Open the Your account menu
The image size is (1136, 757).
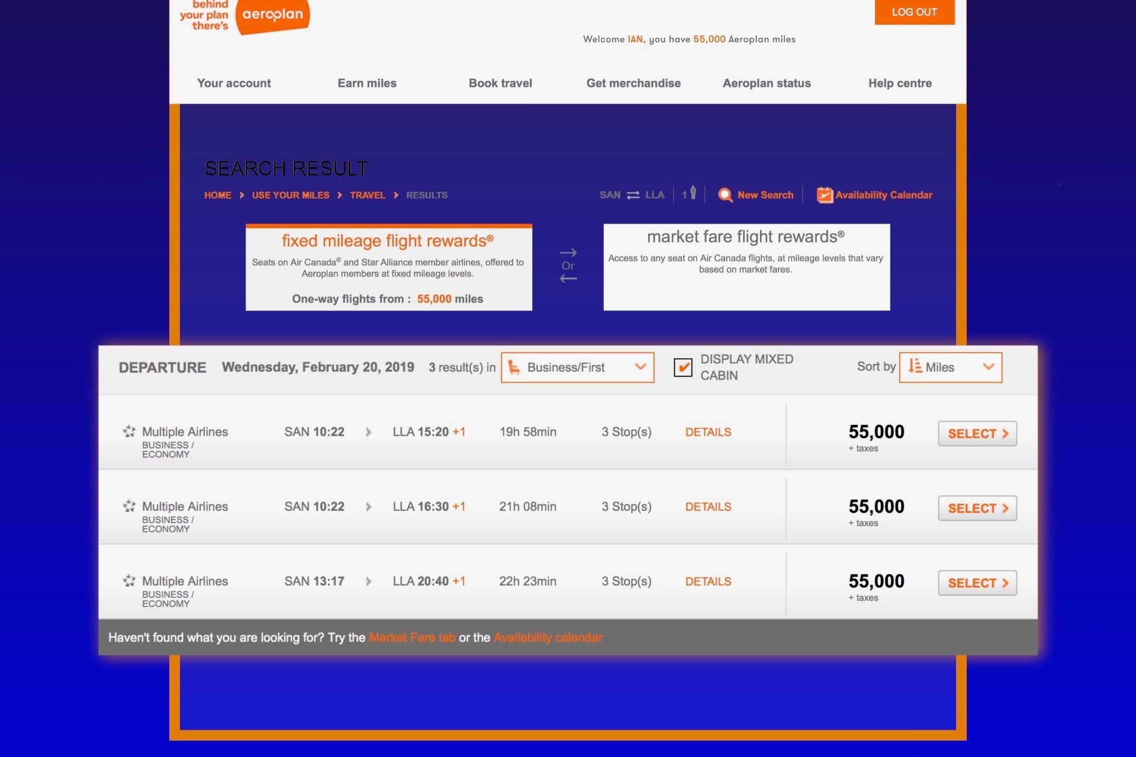click(234, 83)
